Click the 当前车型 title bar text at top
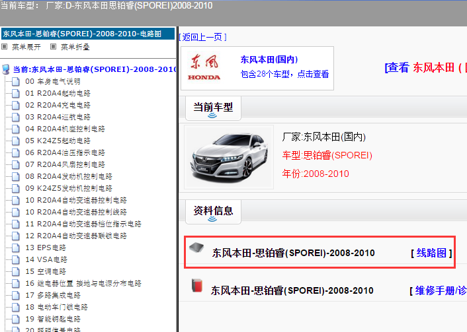467x332 pixels. (106, 6)
